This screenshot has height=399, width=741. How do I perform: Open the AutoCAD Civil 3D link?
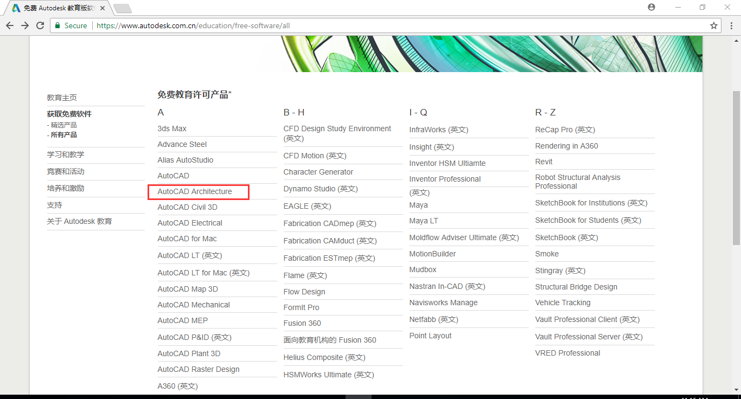pyautogui.click(x=187, y=207)
